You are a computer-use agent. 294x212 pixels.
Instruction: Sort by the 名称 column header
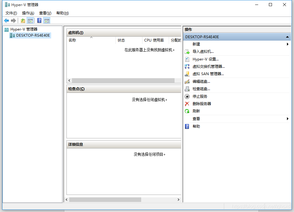tap(91, 40)
